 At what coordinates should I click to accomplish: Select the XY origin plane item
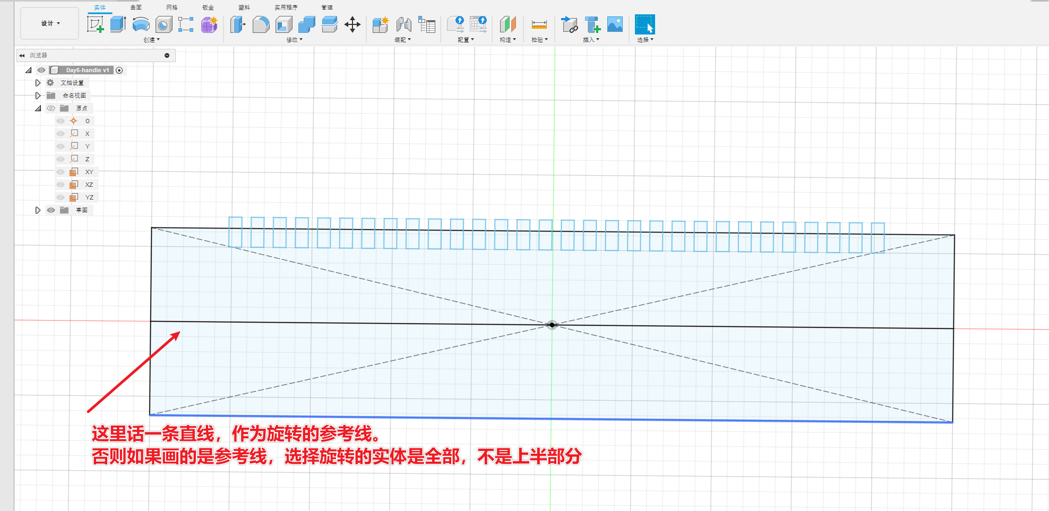tap(89, 172)
